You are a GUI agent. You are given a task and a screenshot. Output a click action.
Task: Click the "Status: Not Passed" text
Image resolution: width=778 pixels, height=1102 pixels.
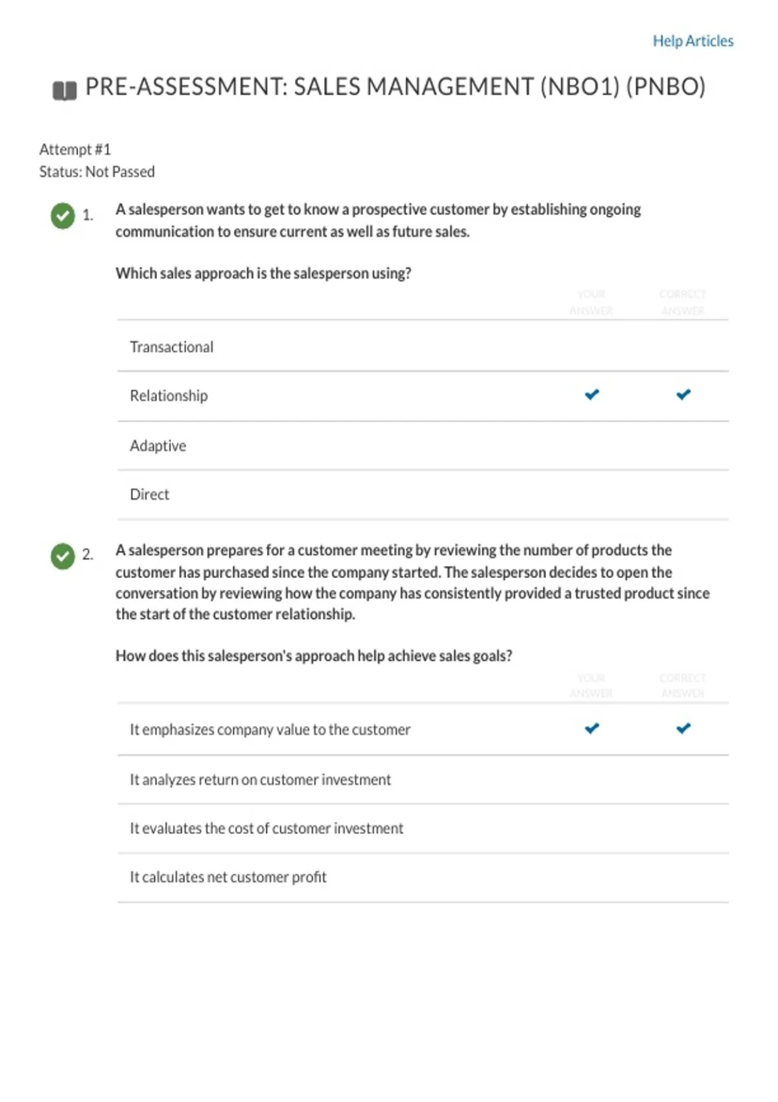(x=97, y=172)
